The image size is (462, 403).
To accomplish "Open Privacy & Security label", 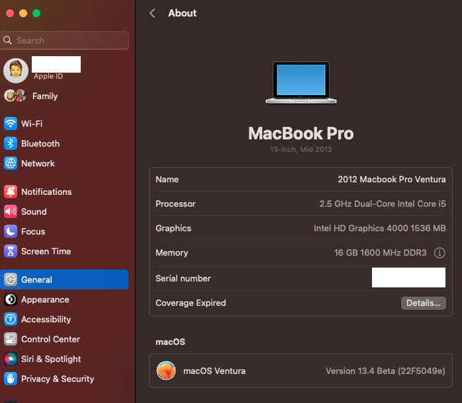I will 58,379.
